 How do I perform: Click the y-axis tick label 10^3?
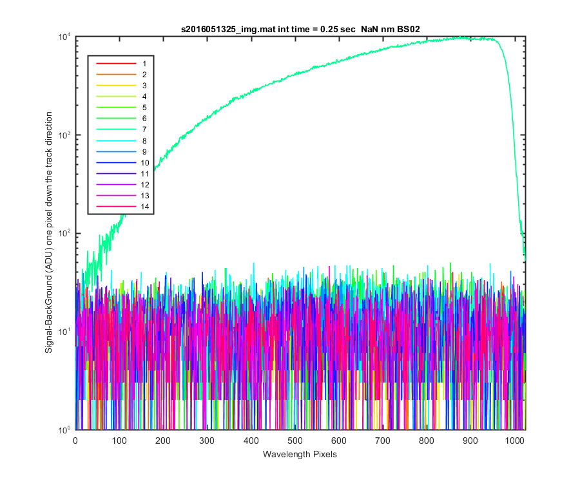[x=64, y=135]
